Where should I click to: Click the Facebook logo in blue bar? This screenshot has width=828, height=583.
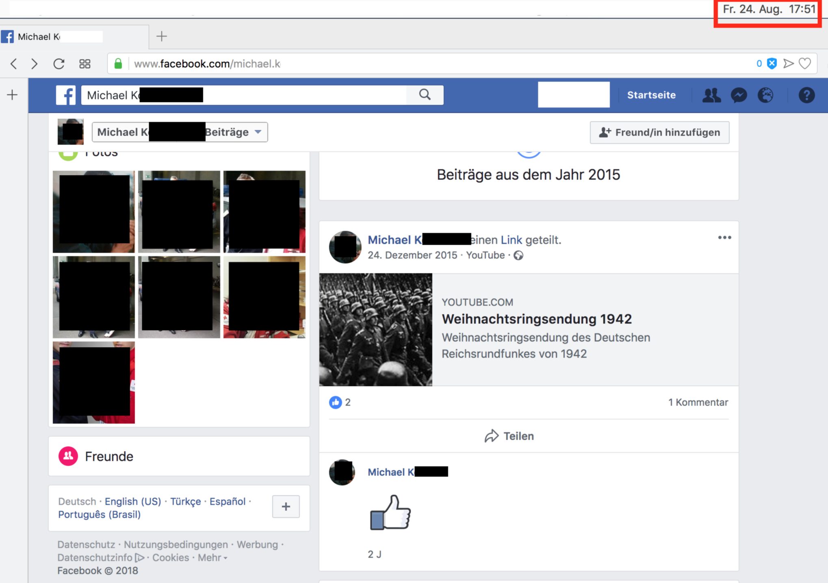[x=66, y=95]
